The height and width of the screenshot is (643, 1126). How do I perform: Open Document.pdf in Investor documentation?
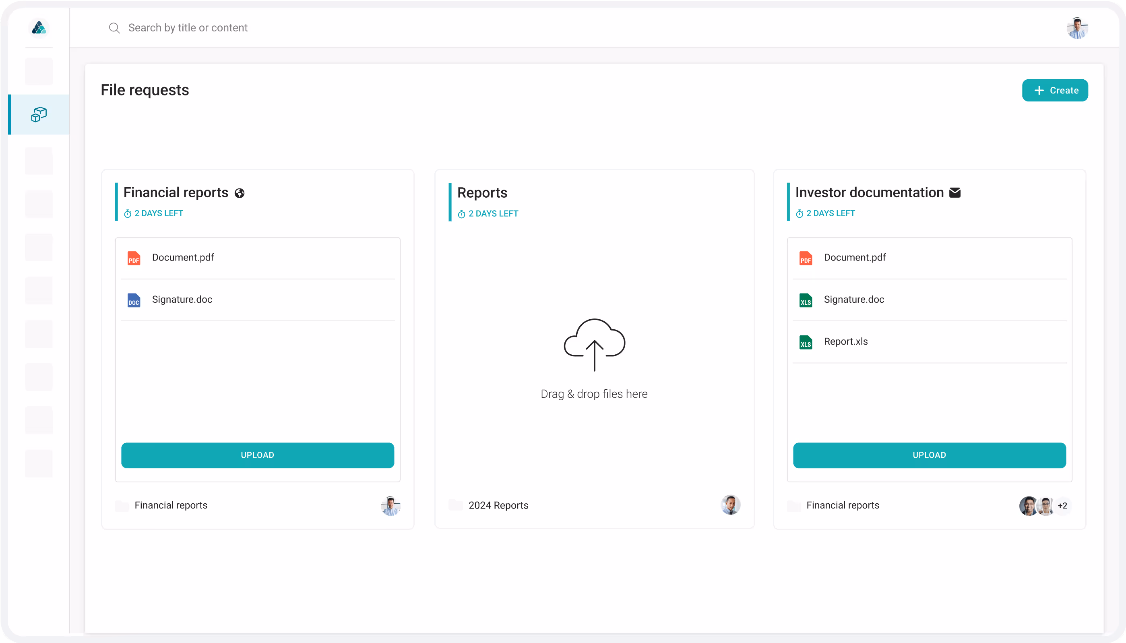(x=854, y=257)
